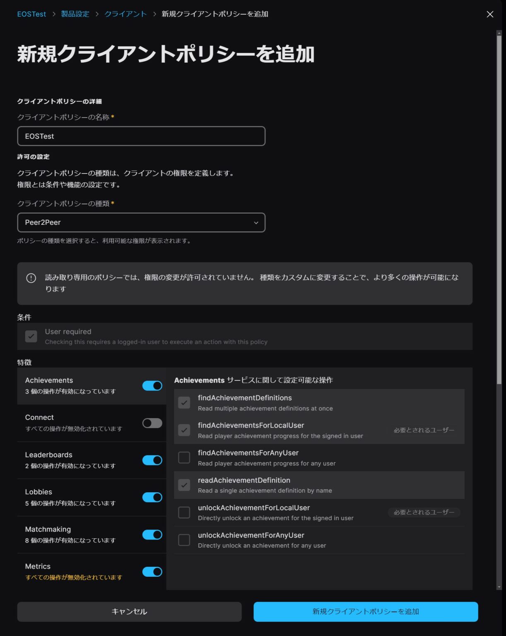The height and width of the screenshot is (636, 506).
Task: Enable unlockAchievementForLocalUser checkbox
Action: click(x=184, y=513)
